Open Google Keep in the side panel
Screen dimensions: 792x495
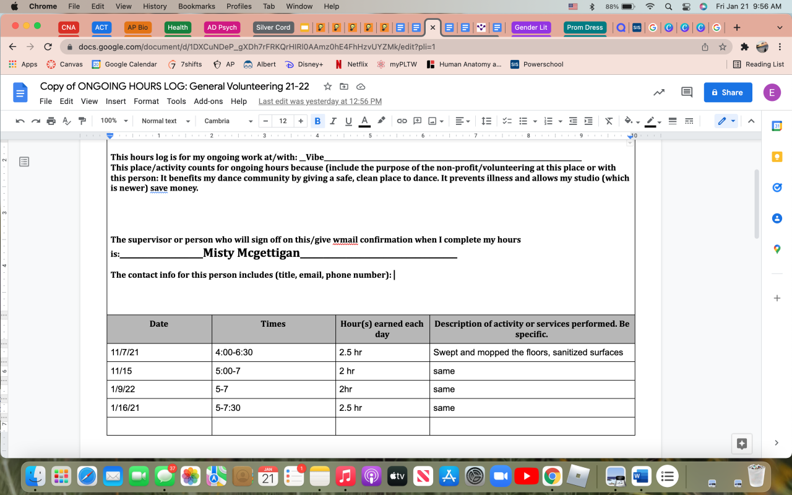[x=777, y=157]
